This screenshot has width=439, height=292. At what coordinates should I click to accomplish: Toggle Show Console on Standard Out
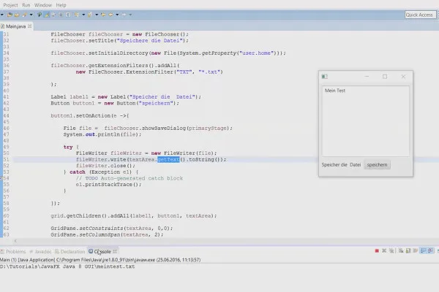click(x=423, y=251)
